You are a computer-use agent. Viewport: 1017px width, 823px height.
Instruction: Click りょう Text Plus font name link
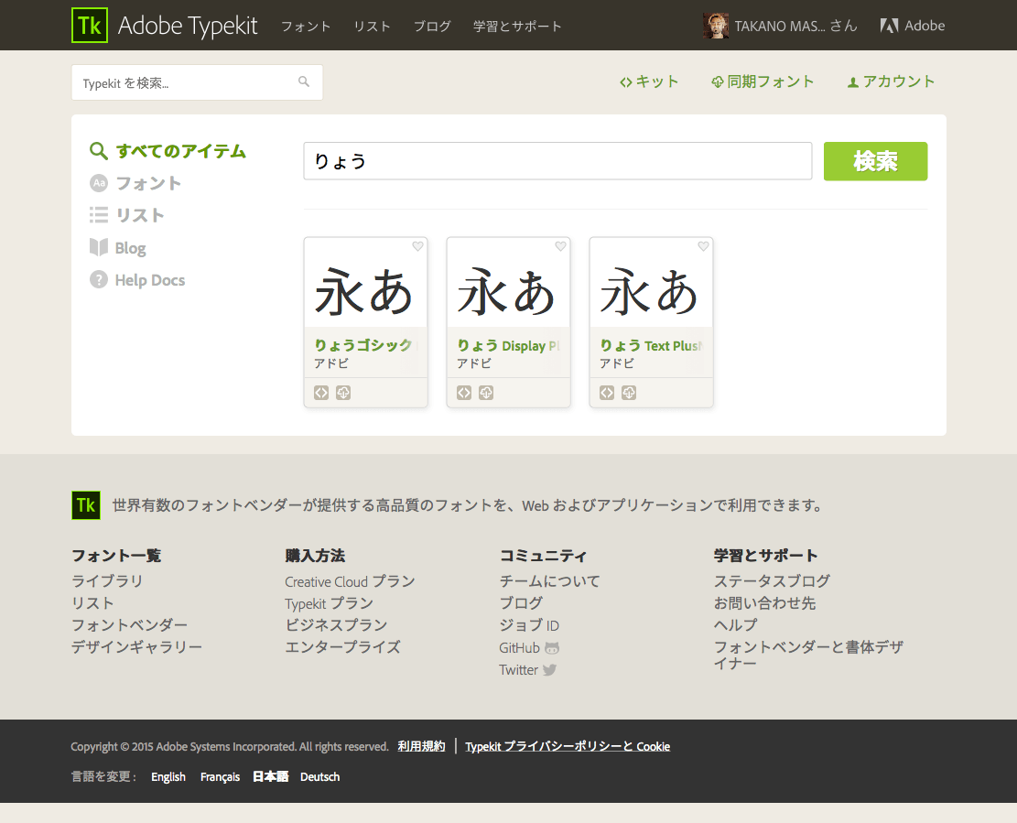[651, 346]
